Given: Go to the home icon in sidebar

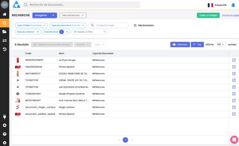Looking at the screenshot, I should coord(4,15).
